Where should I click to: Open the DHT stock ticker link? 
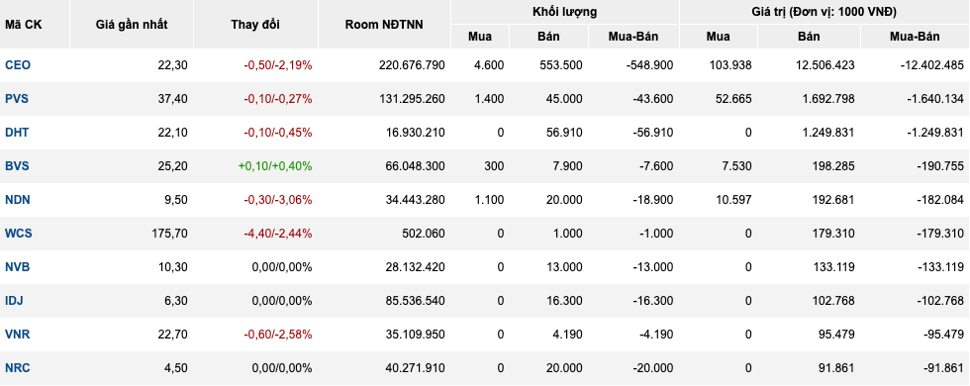coord(17,133)
